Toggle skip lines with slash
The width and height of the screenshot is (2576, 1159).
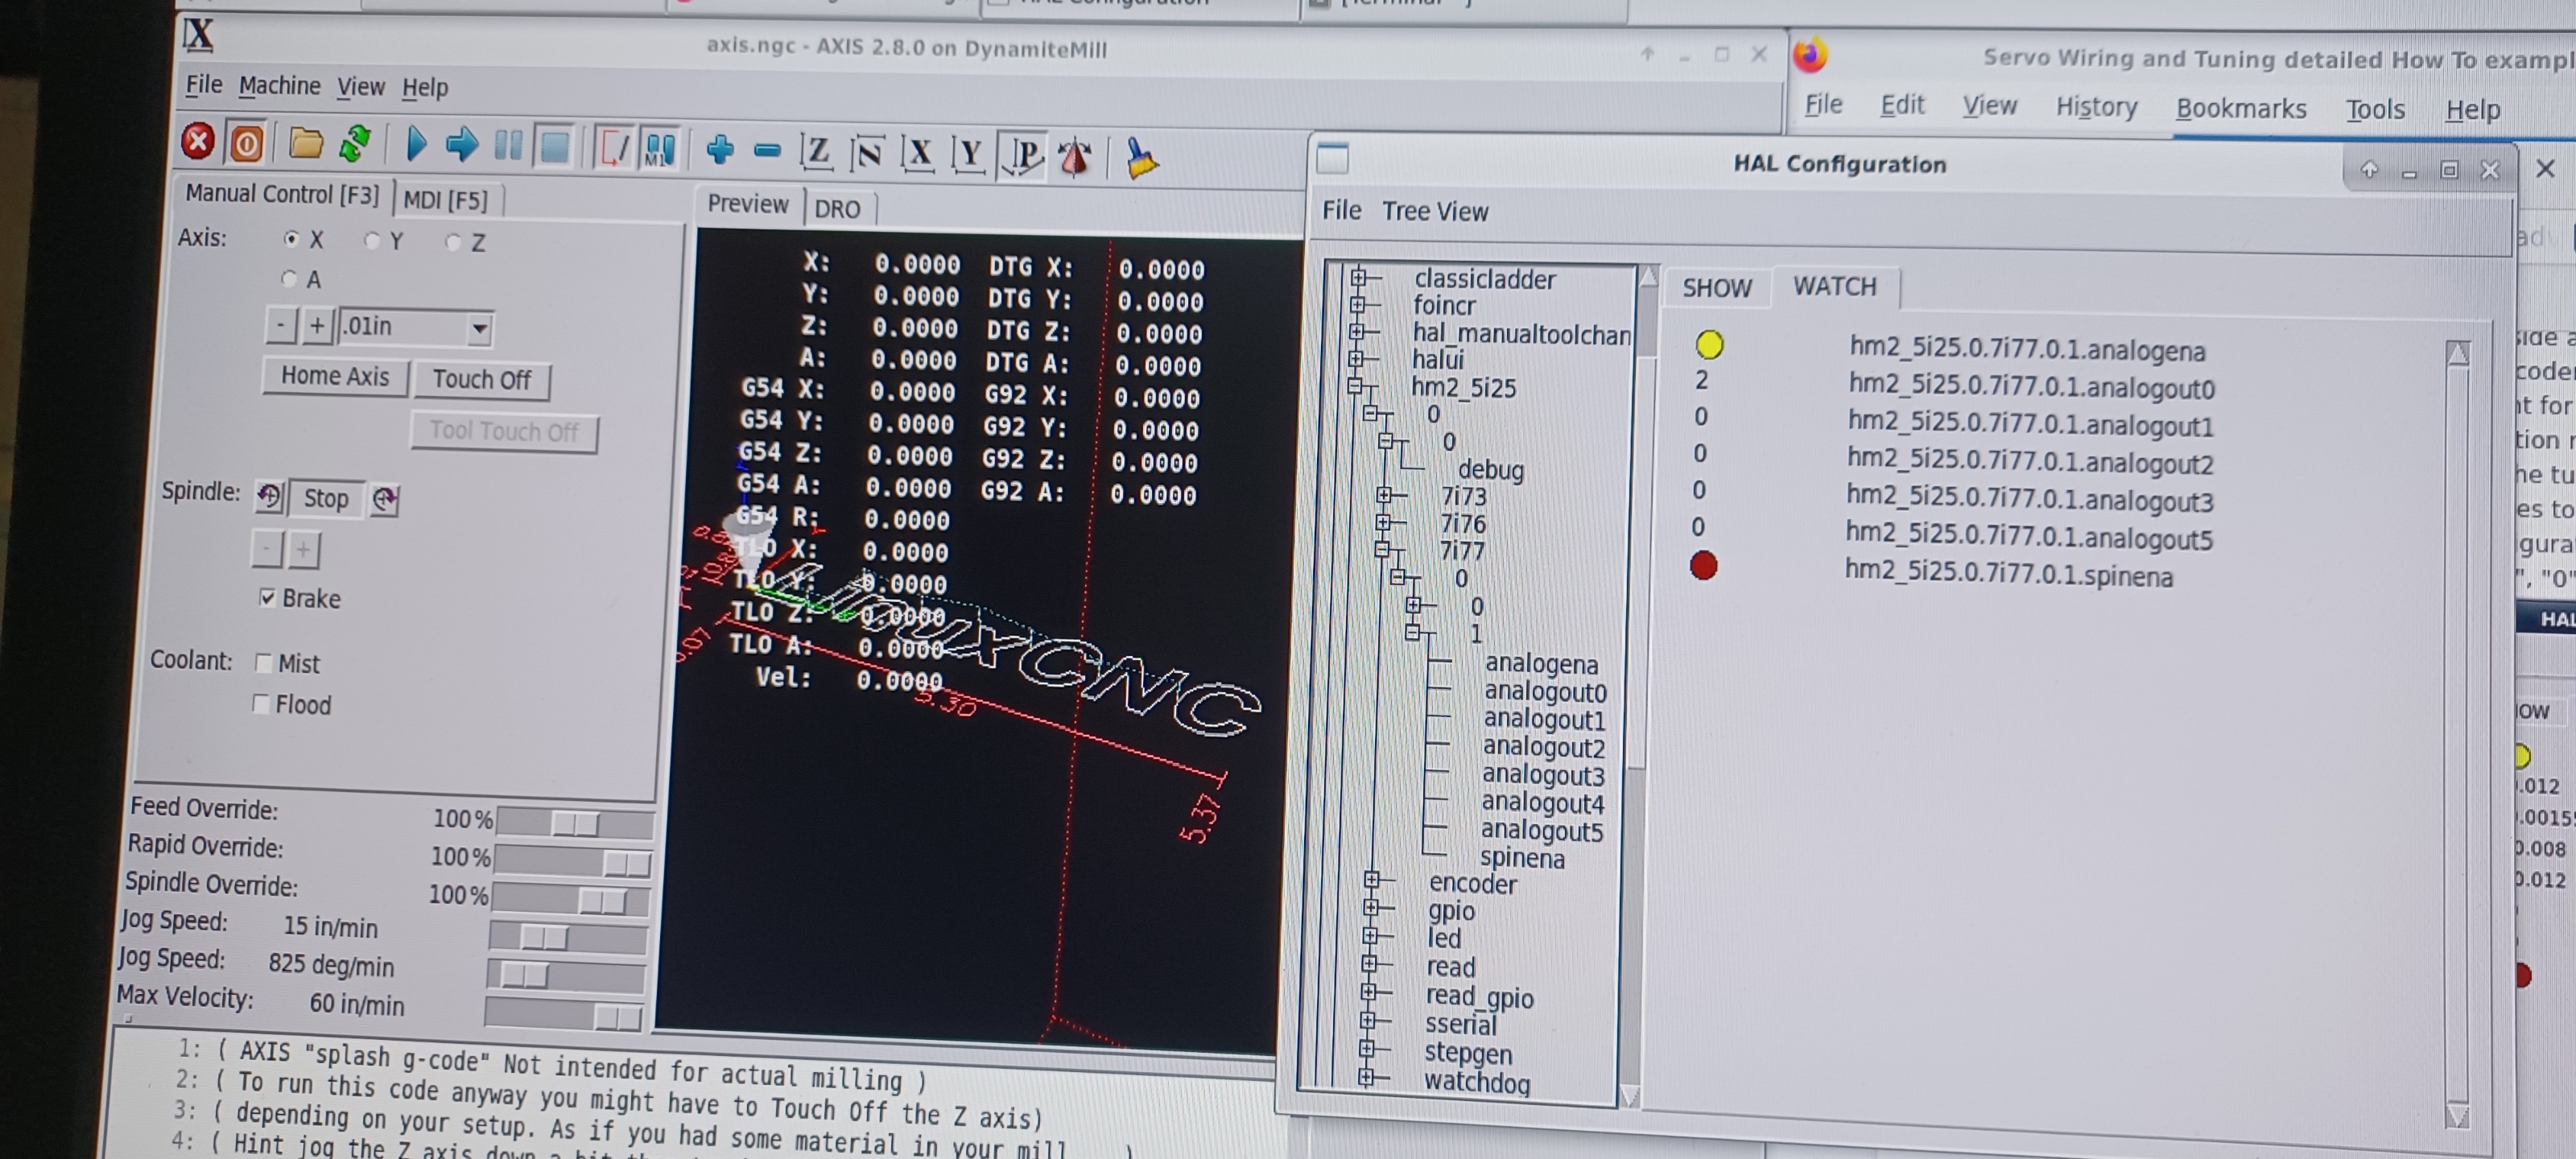click(x=614, y=149)
